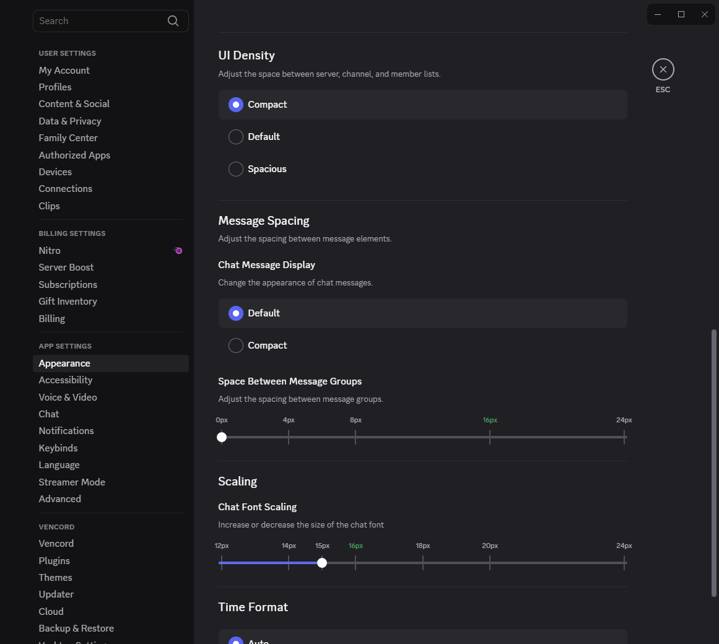
Task: Minimize the Discord window
Action: [658, 14]
